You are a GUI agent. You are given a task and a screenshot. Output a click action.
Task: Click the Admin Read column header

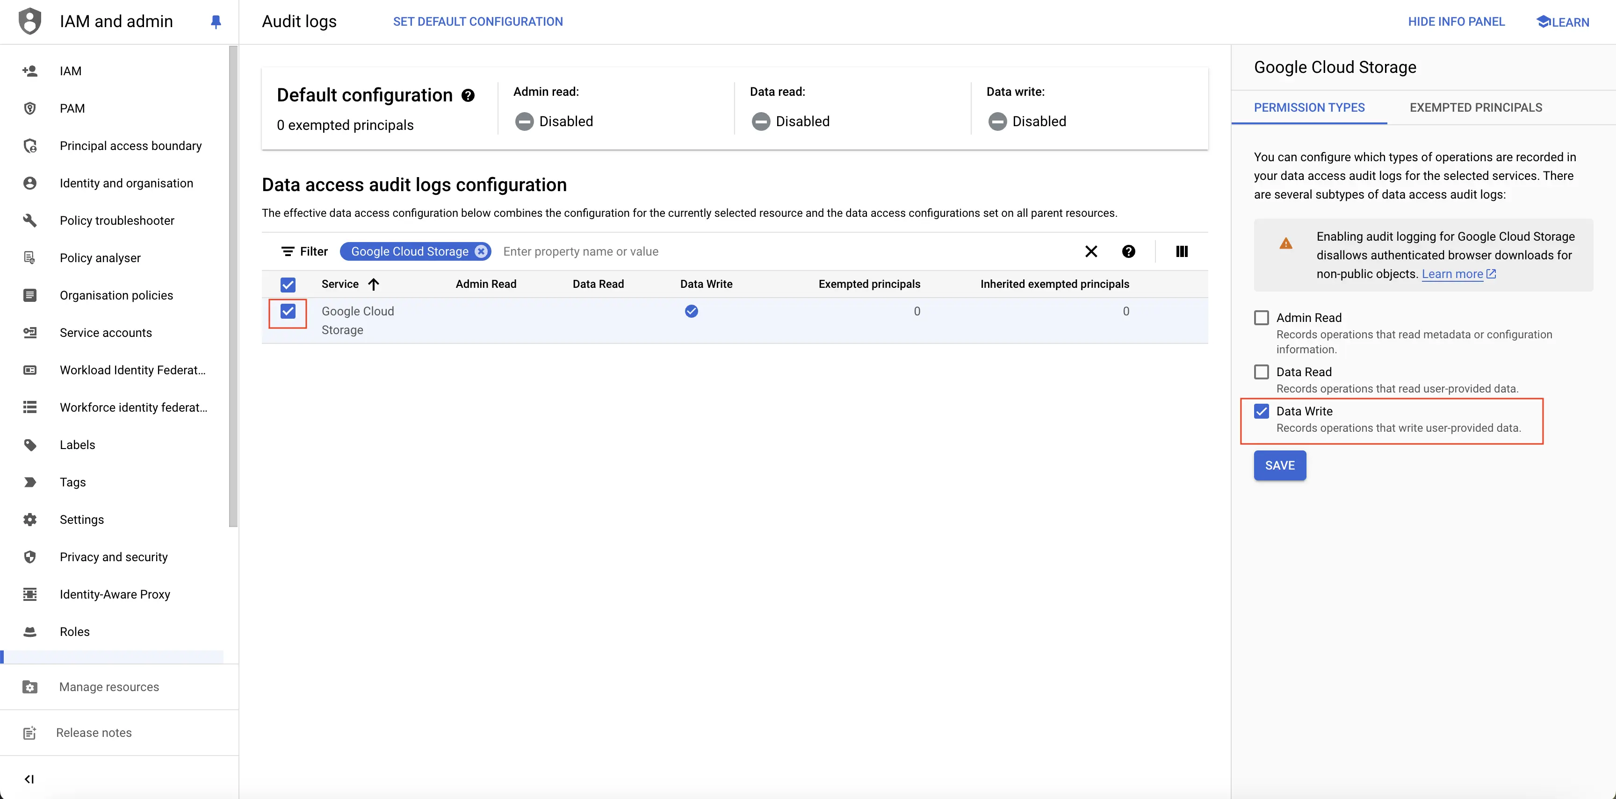tap(485, 284)
